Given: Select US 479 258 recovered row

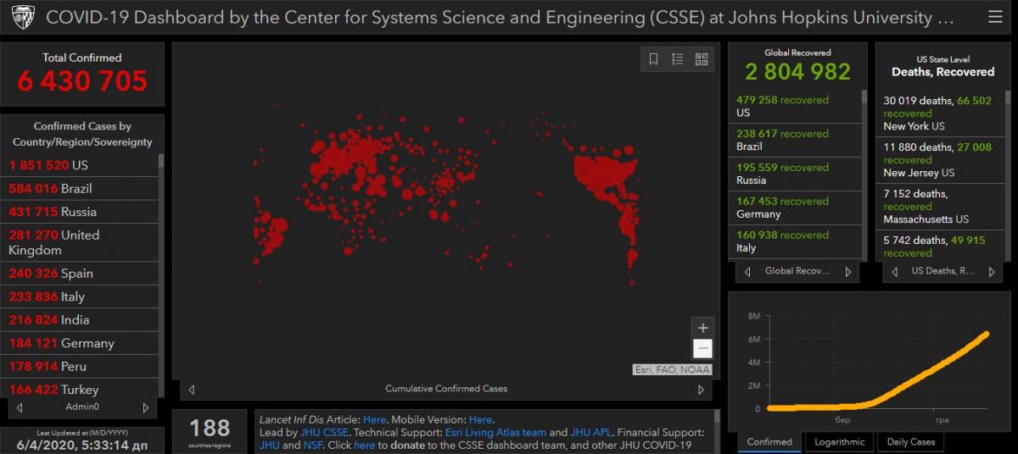Looking at the screenshot, I should (x=796, y=106).
